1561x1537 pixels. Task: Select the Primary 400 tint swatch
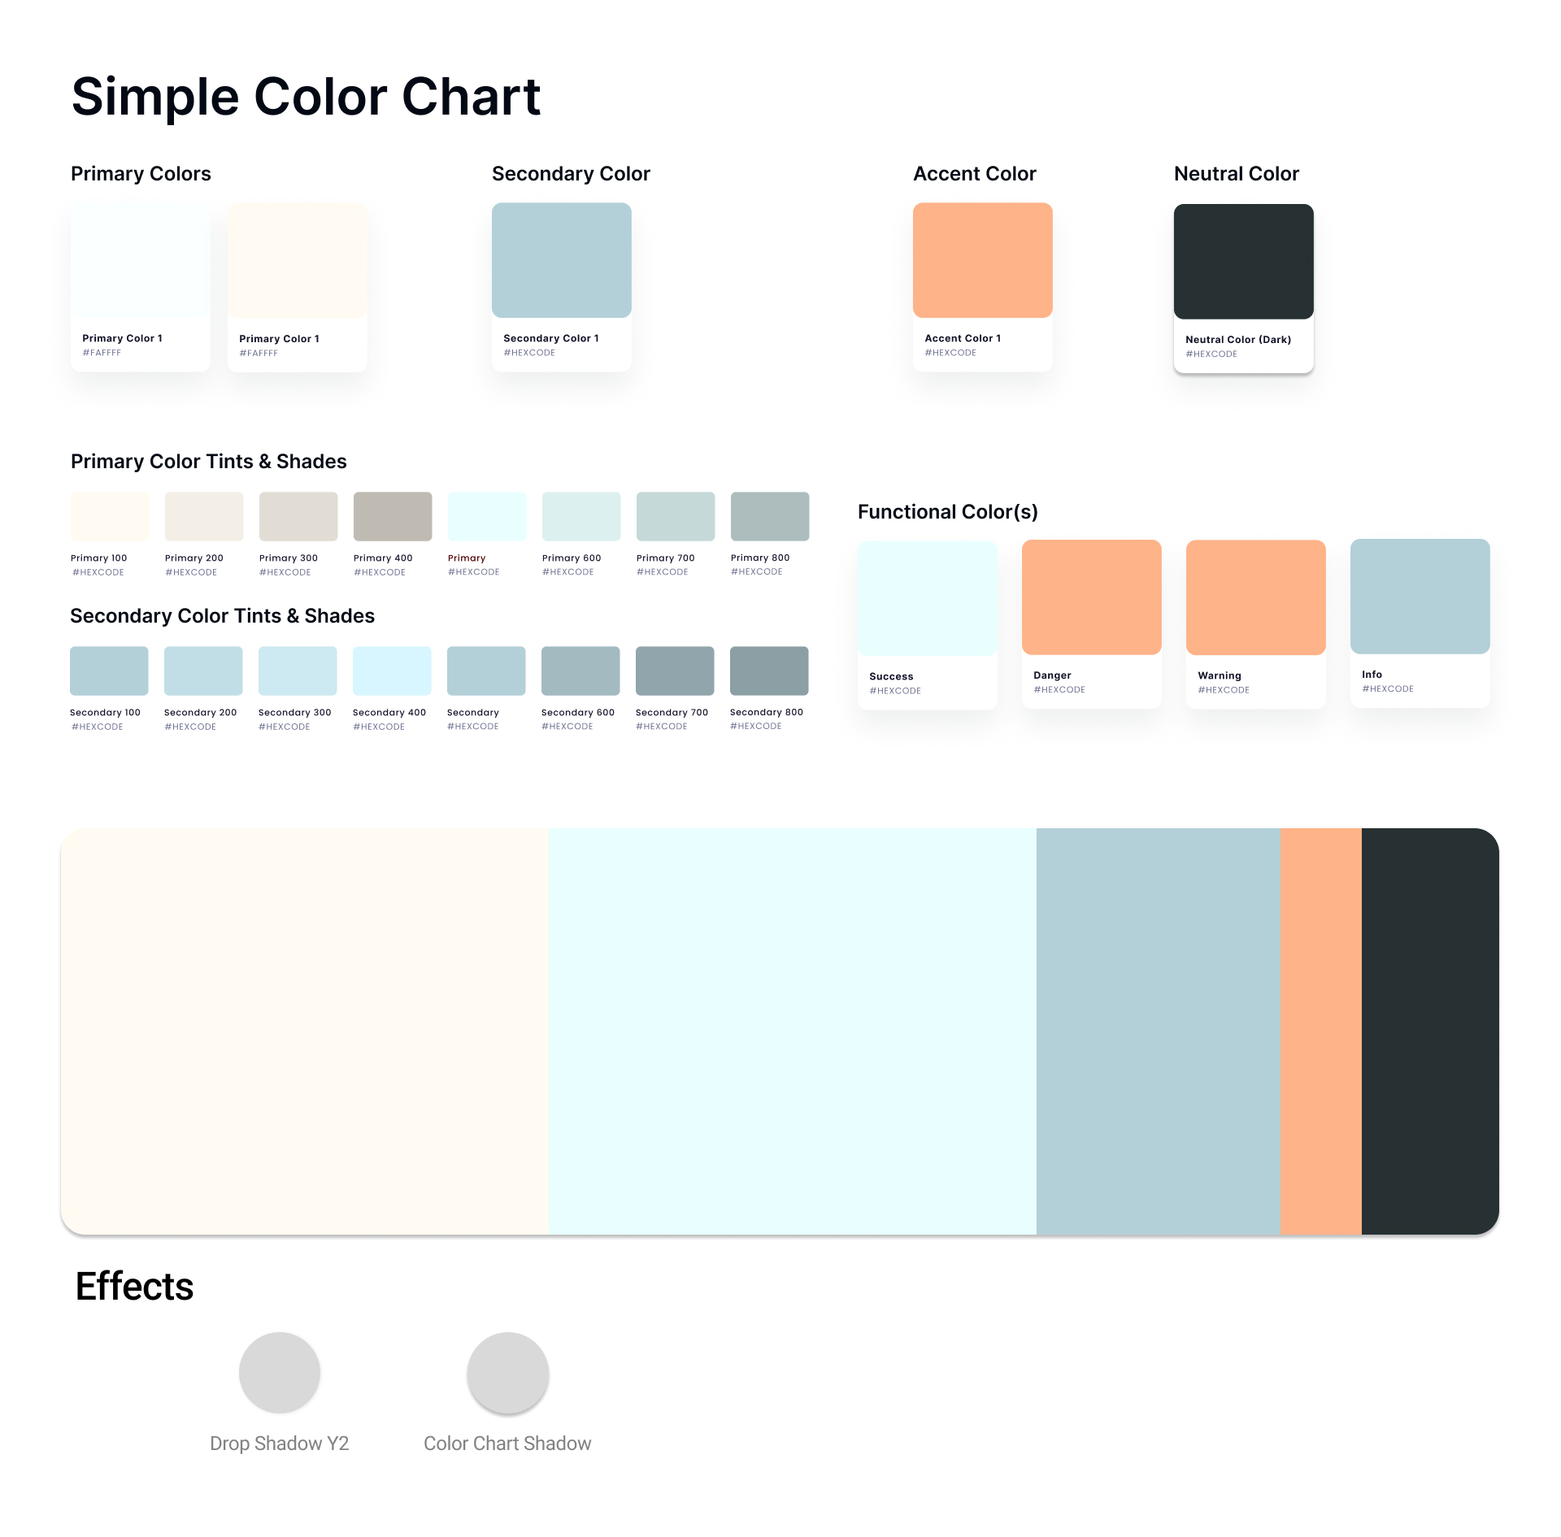[393, 516]
